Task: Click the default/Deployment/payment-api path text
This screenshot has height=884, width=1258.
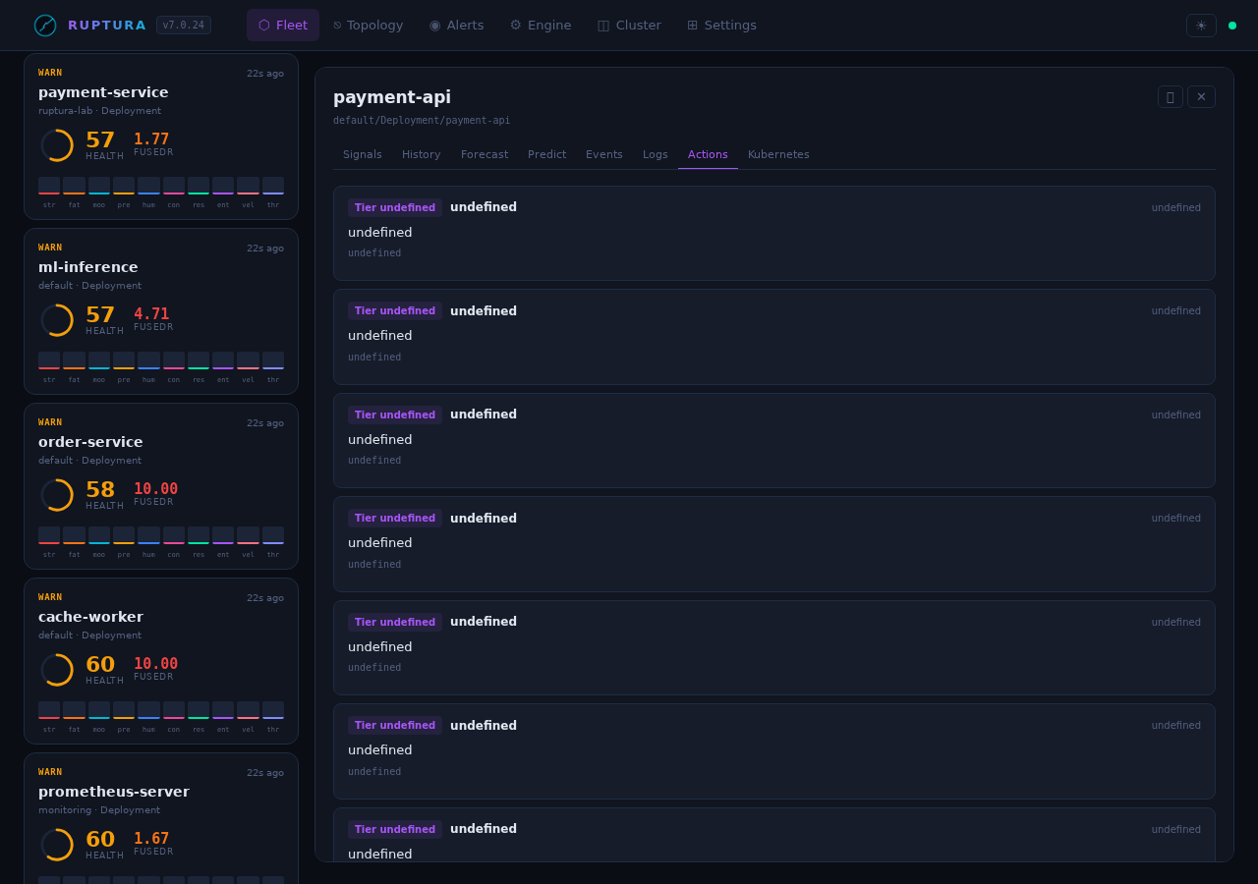Action: click(422, 120)
